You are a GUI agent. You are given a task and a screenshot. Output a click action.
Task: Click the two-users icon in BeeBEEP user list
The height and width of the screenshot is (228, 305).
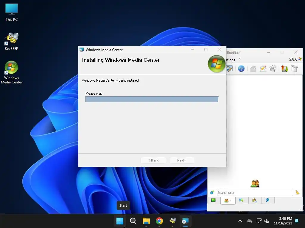255,183
